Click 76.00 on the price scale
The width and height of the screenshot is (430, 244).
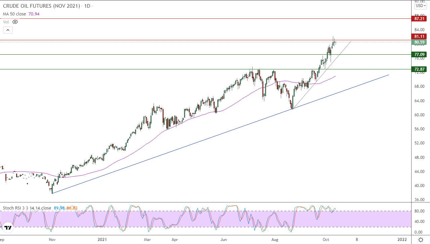point(420,58)
